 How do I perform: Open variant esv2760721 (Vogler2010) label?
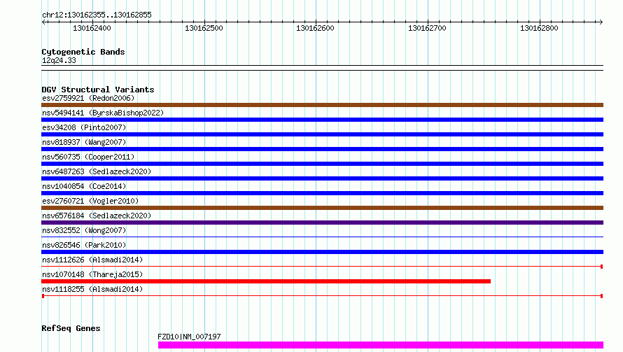coord(90,201)
